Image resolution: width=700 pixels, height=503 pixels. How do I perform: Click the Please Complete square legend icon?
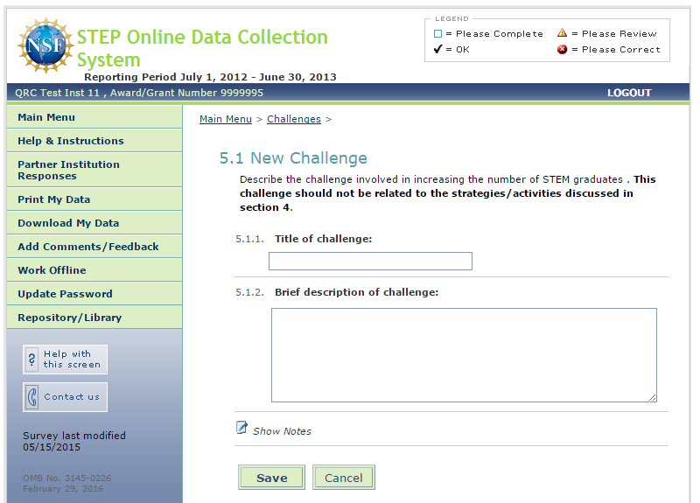438,34
